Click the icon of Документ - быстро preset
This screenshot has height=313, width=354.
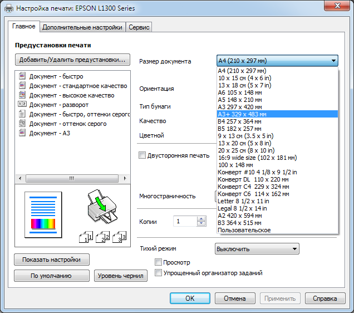(22, 76)
